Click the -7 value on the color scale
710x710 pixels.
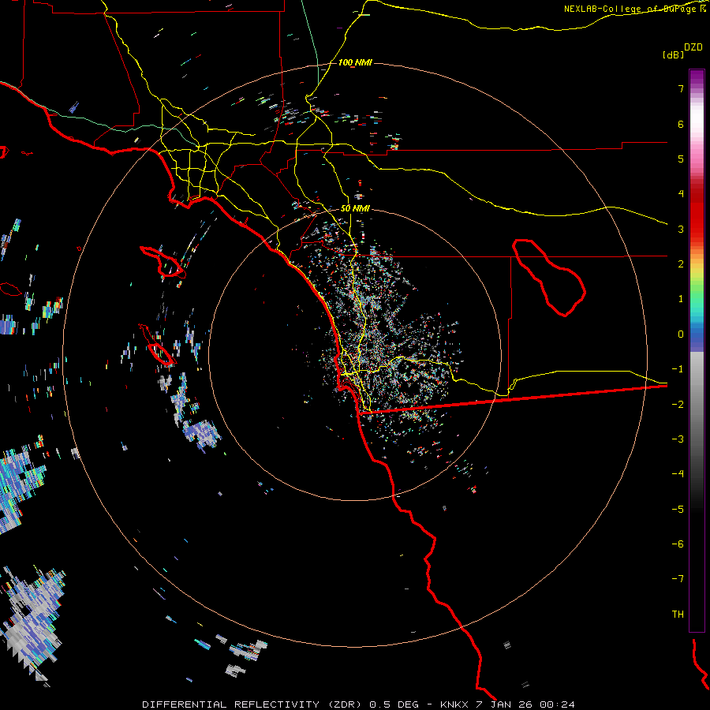tap(678, 579)
